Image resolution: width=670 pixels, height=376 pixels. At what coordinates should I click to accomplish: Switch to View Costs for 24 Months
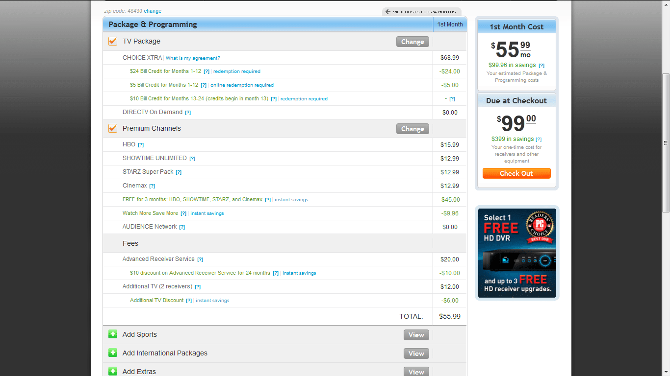[x=421, y=12]
